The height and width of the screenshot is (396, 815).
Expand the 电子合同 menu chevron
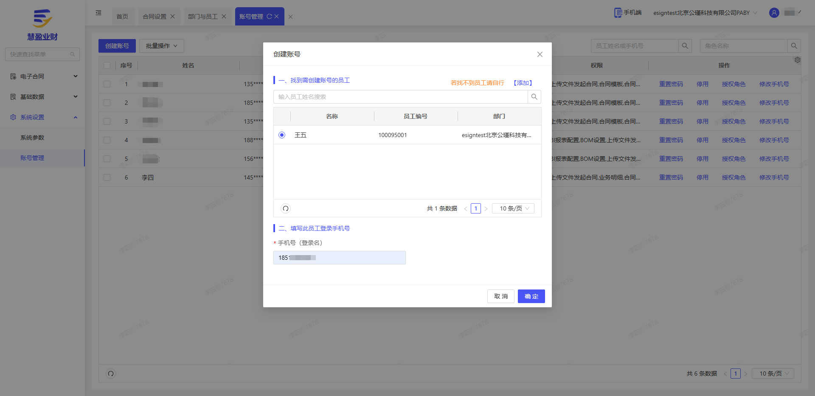tap(76, 76)
